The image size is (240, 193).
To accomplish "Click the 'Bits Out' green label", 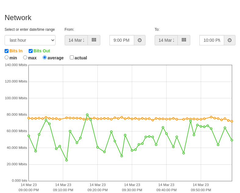I will (x=42, y=51).
